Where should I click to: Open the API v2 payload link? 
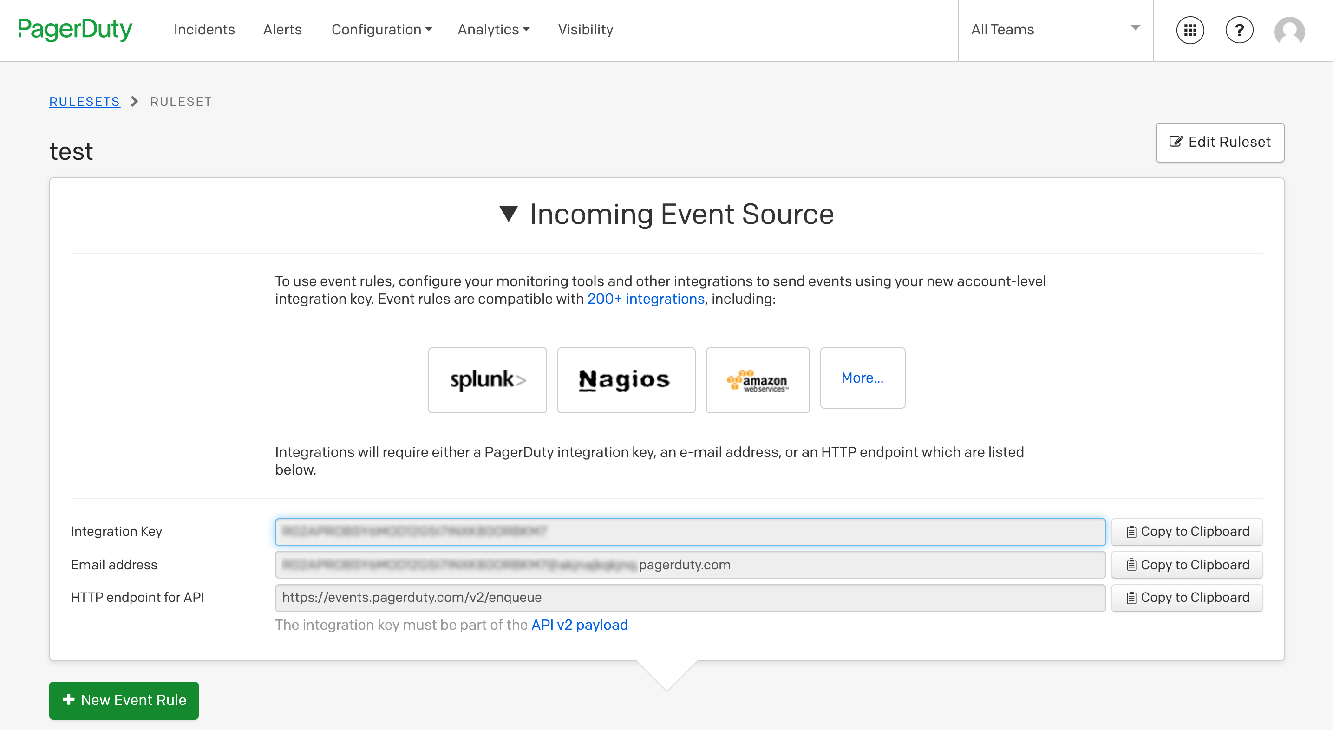[x=580, y=625]
